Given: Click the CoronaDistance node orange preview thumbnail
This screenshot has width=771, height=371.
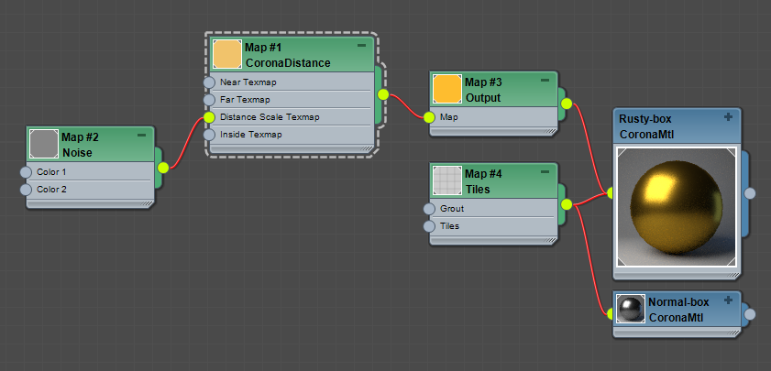Looking at the screenshot, I should pyautogui.click(x=227, y=54).
